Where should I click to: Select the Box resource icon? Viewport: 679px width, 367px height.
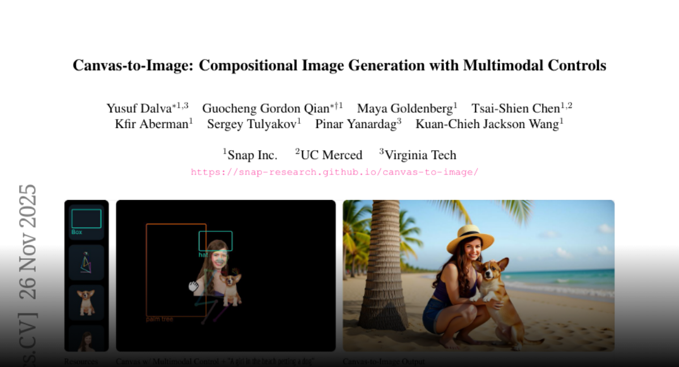pos(86,220)
